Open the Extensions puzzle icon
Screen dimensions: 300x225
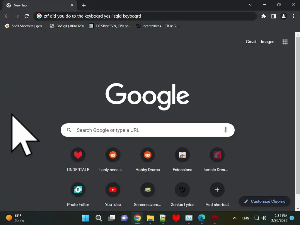pyautogui.click(x=264, y=16)
